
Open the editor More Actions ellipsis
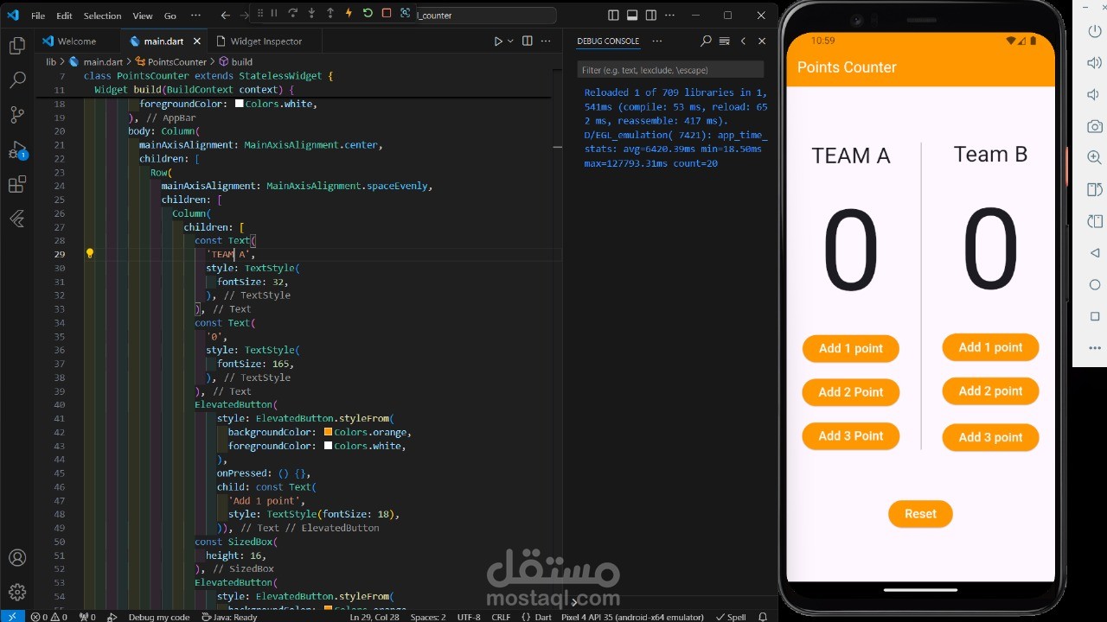[546, 41]
